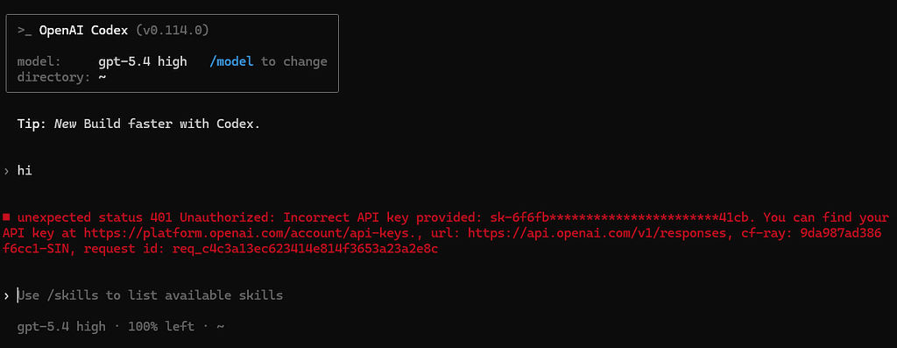Image resolution: width=897 pixels, height=348 pixels.
Task: Click the directory value tilde
Action: 102,77
